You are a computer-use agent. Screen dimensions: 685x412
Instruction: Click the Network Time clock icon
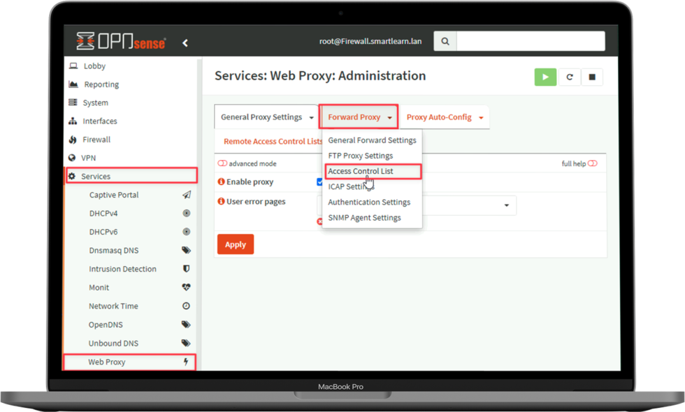(x=186, y=306)
